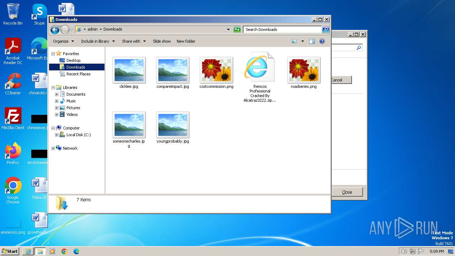Click the chinatold desktop Word document
The image size is (455, 256).
tap(38, 84)
